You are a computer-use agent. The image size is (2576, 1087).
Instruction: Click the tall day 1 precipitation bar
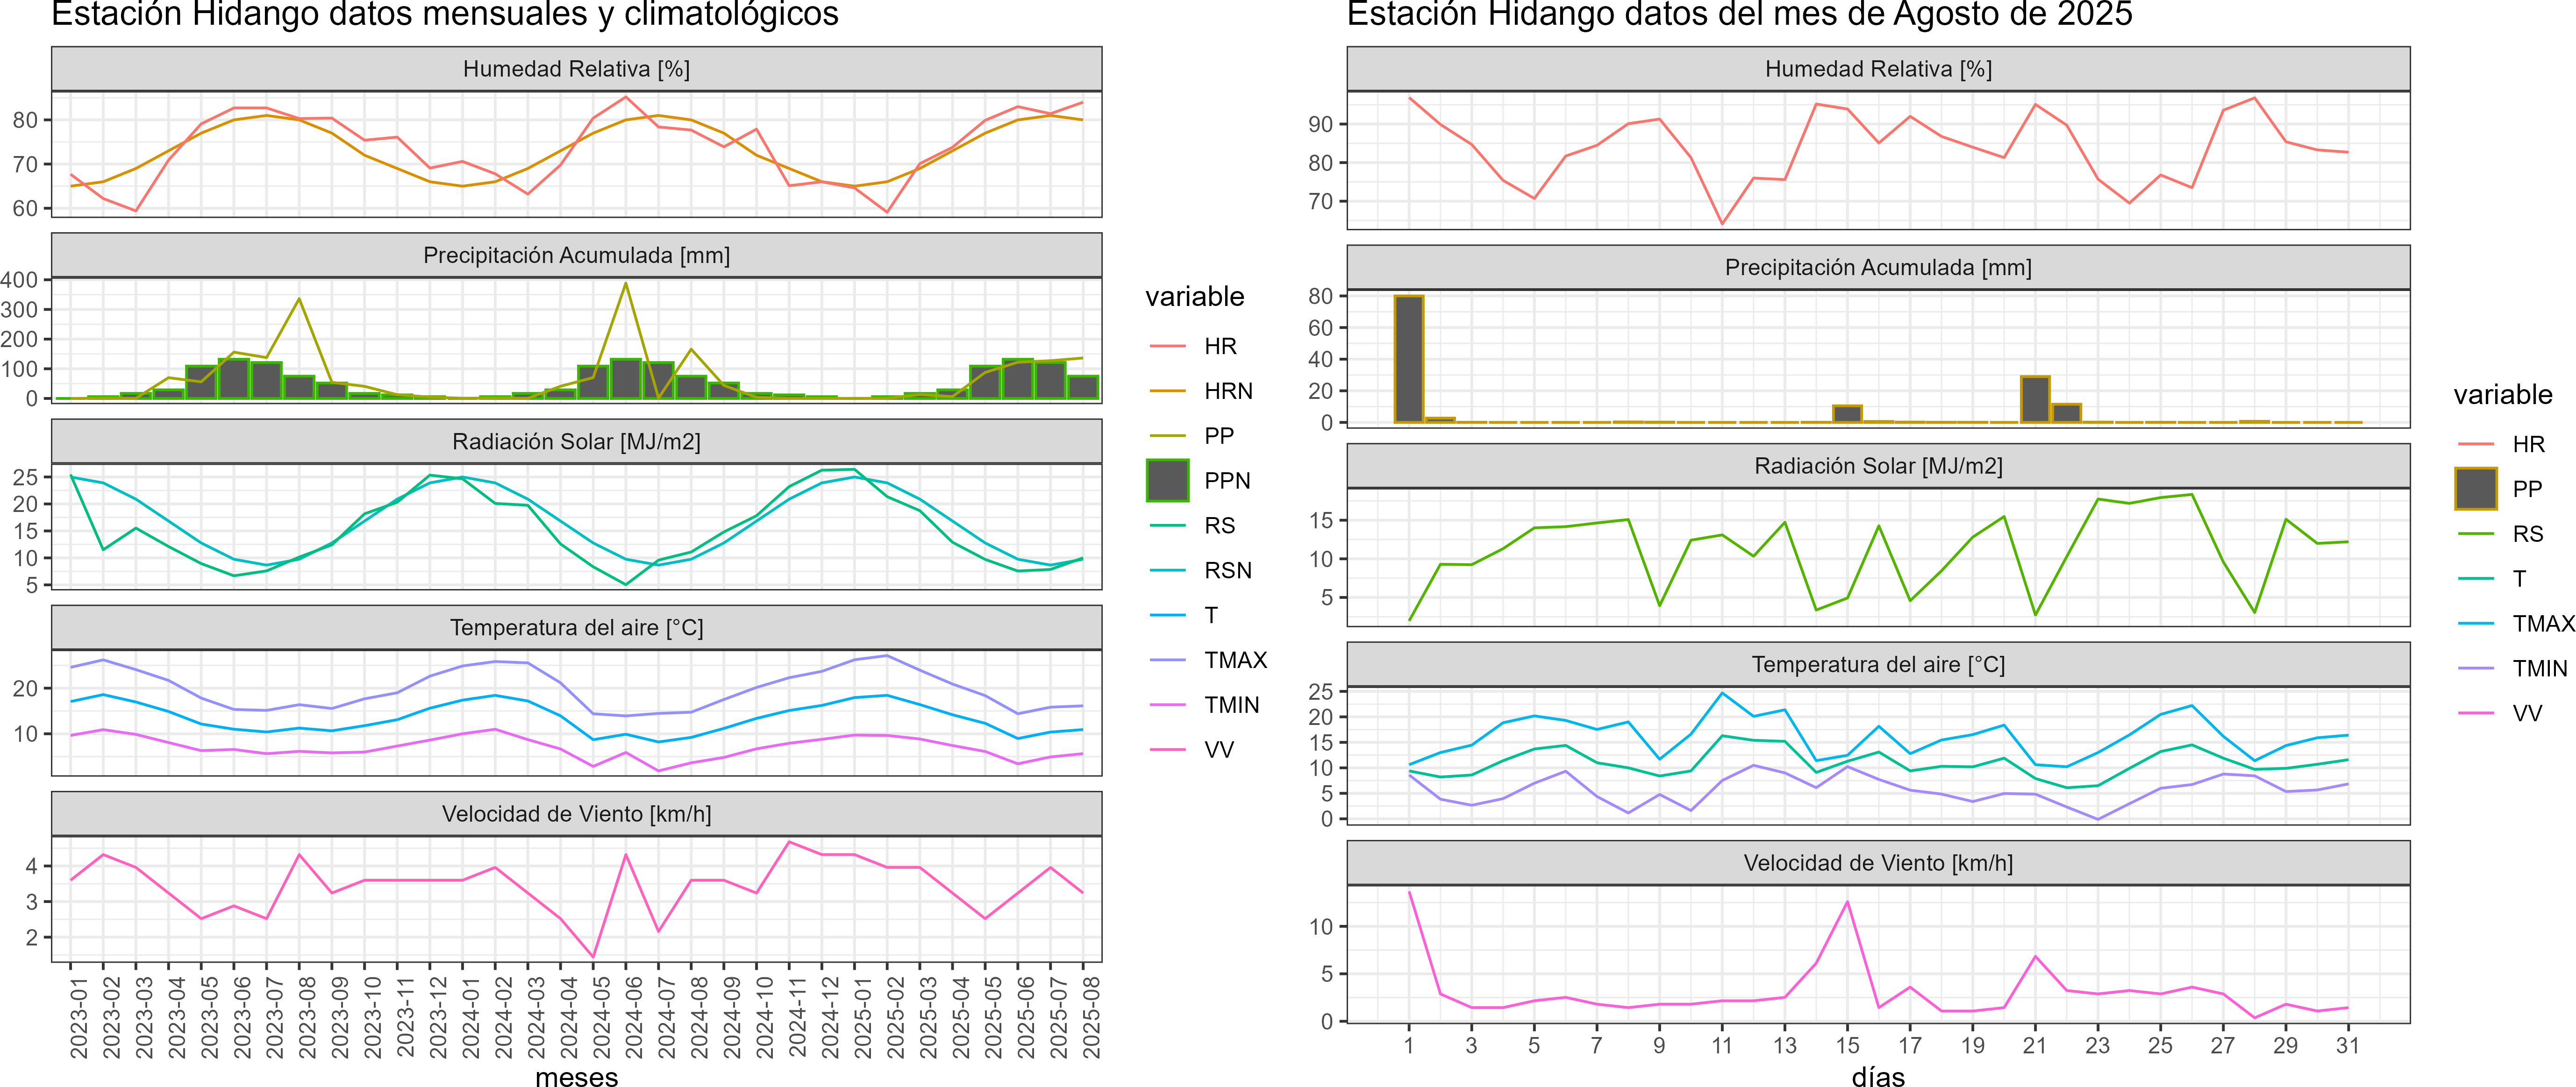click(x=1408, y=359)
